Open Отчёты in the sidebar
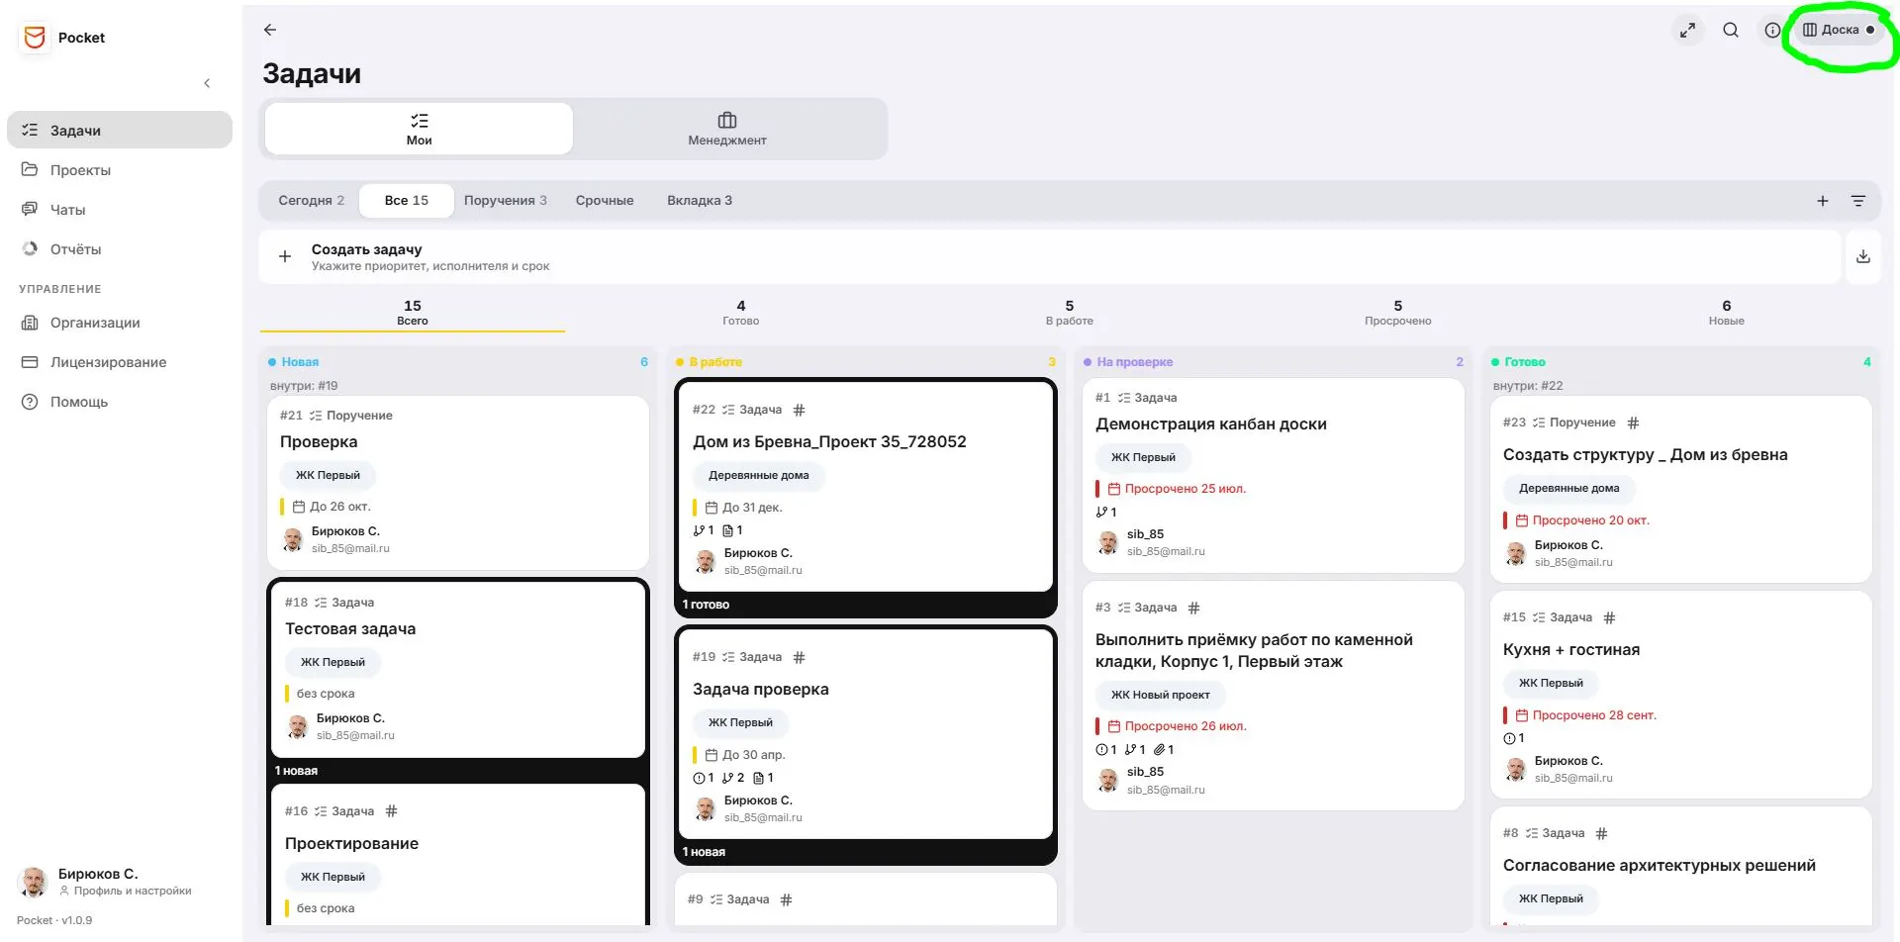Screen dimensions: 1900x942 120,249
